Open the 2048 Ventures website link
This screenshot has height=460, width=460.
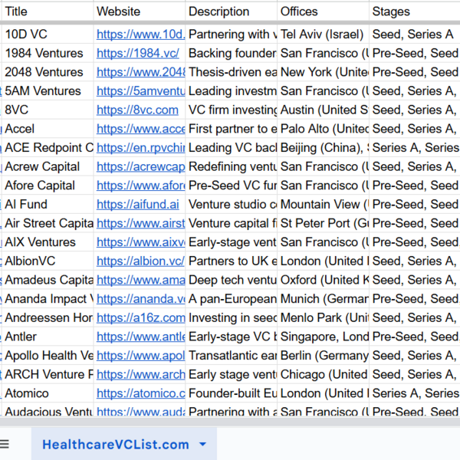[141, 72]
